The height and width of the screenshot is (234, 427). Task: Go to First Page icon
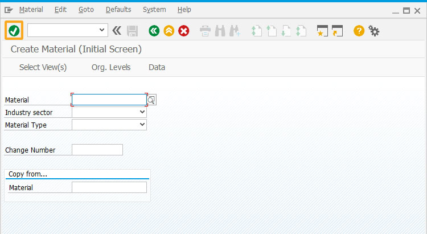tap(257, 31)
